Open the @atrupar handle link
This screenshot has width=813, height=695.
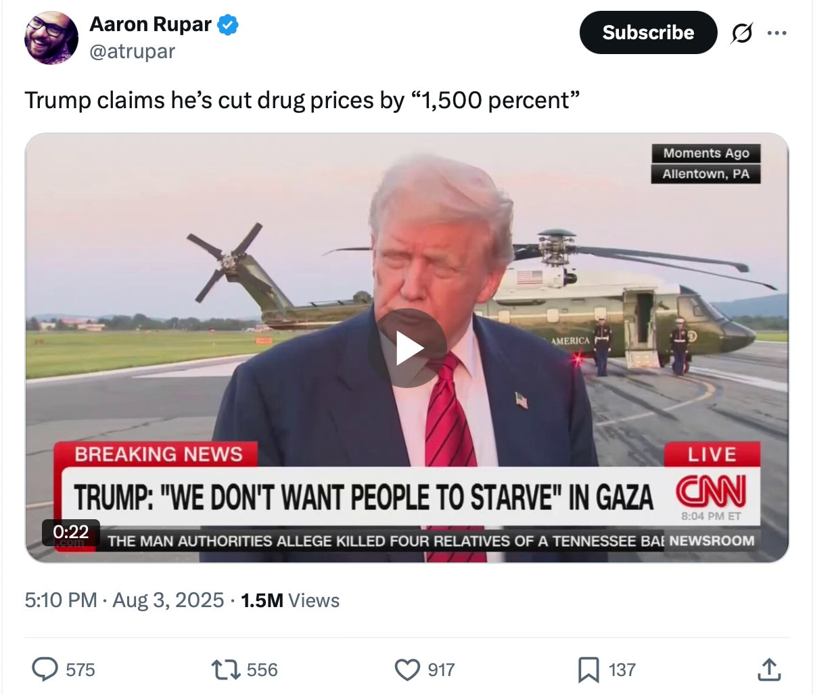[x=132, y=51]
